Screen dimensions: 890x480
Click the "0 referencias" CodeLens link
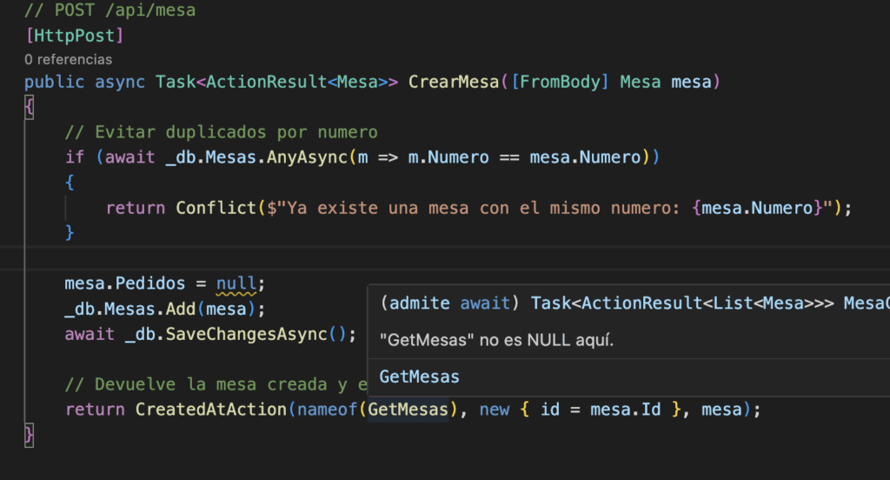tap(68, 59)
